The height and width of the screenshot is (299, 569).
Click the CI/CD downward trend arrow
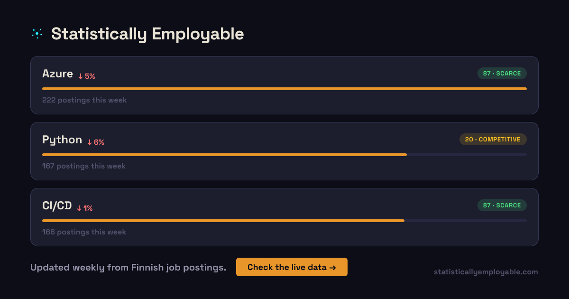click(79, 208)
